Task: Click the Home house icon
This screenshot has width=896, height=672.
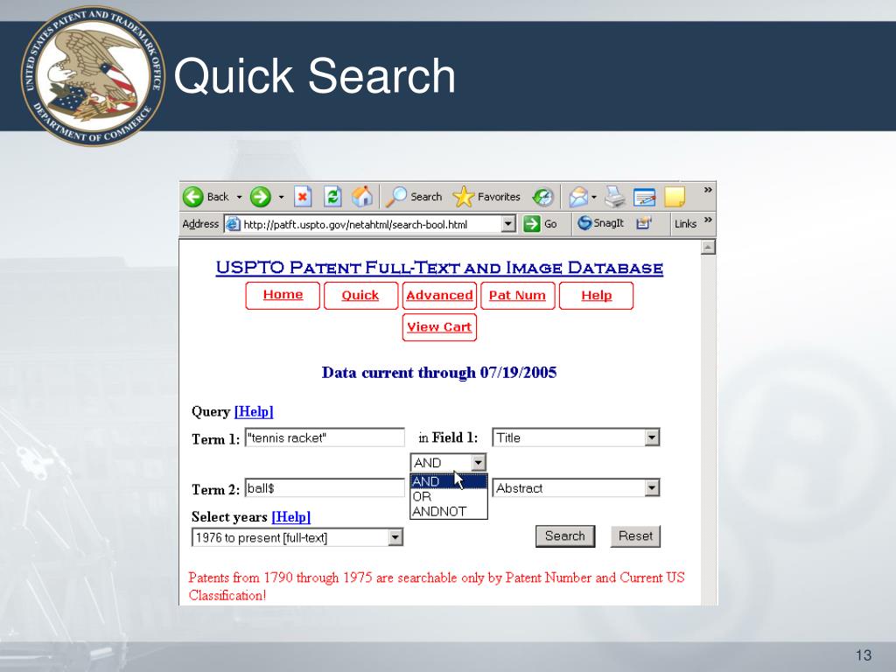Action: tap(362, 197)
